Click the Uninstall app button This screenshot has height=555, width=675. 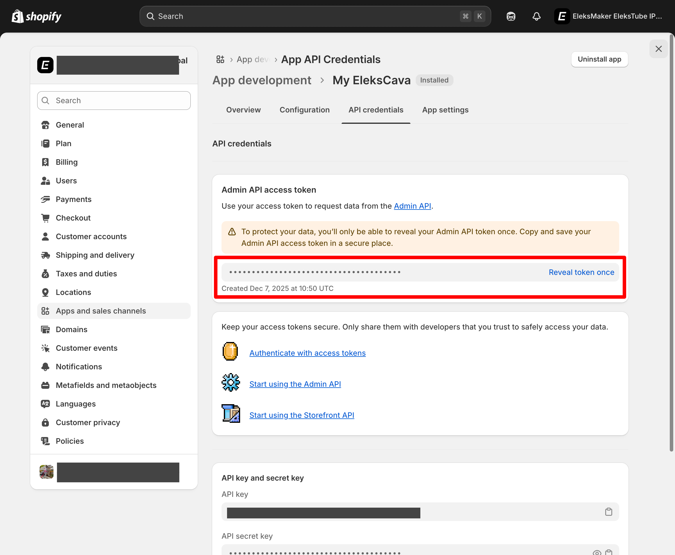(x=599, y=59)
